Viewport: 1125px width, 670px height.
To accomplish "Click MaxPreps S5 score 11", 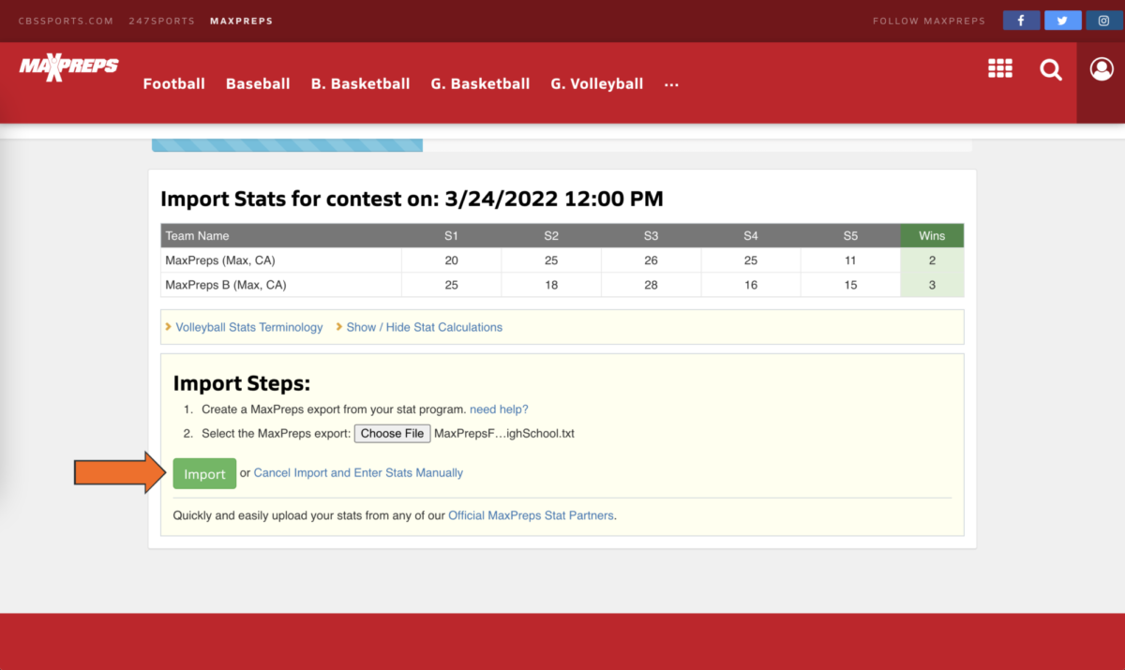I will coord(850,261).
